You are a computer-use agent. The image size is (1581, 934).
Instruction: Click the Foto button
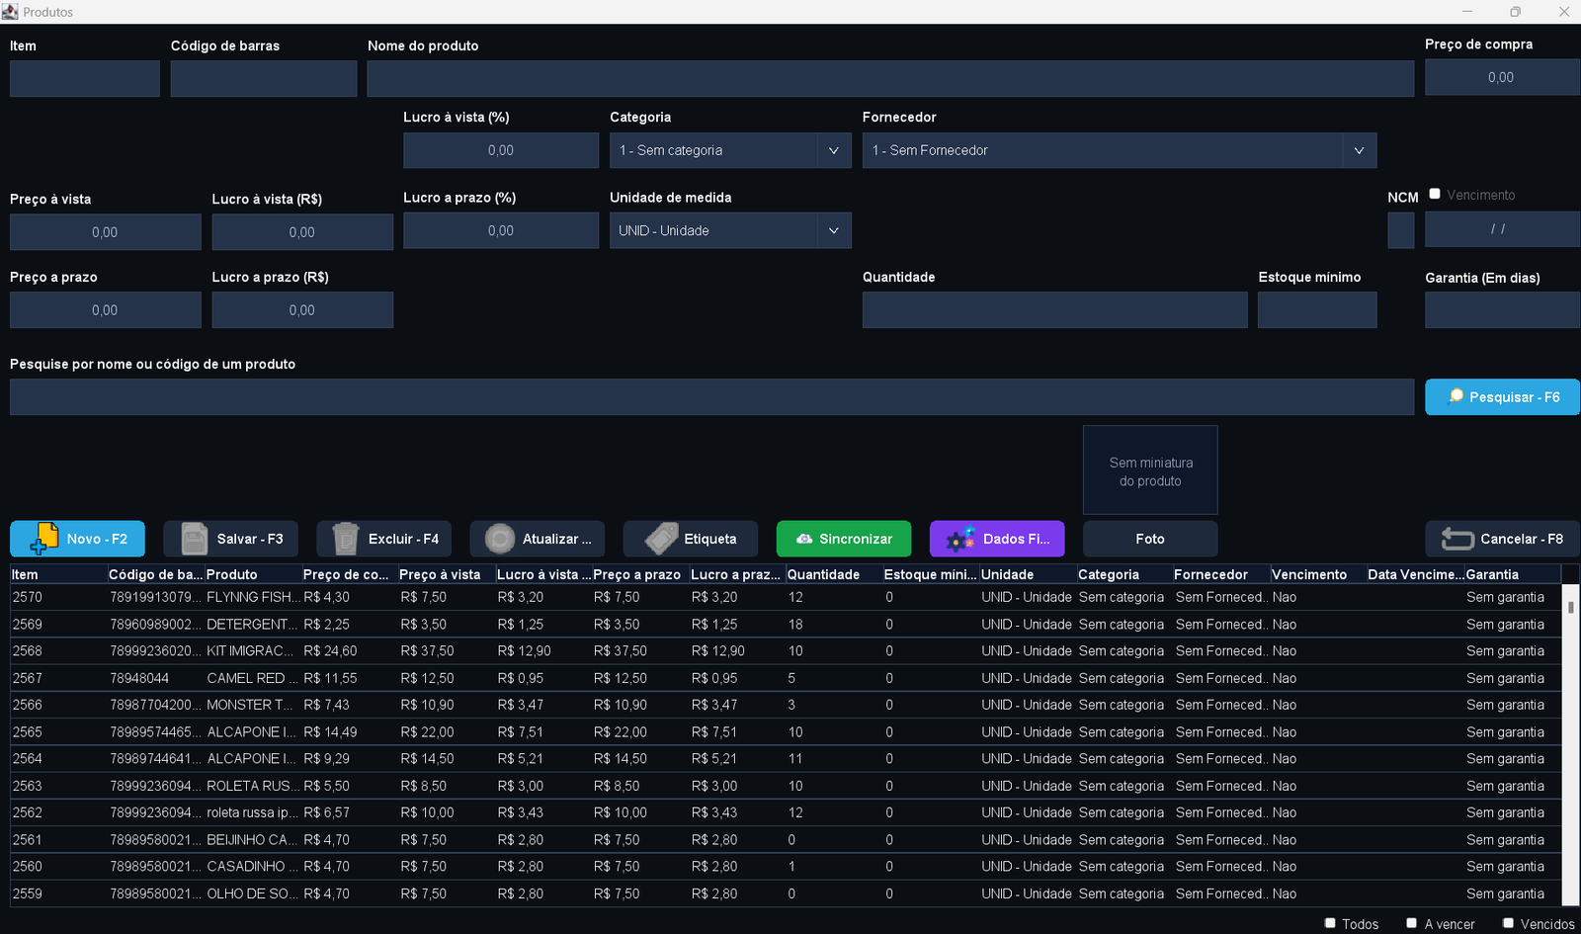point(1150,539)
